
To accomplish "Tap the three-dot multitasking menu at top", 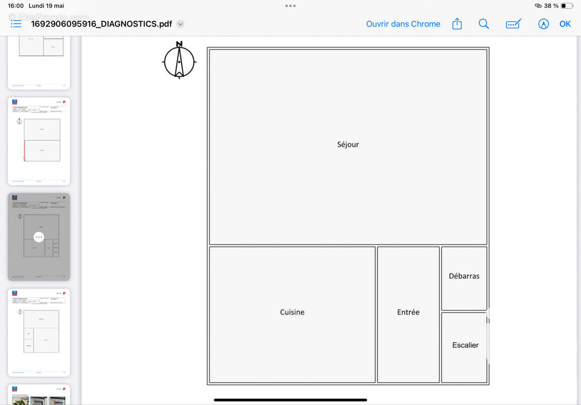I will (x=290, y=6).
